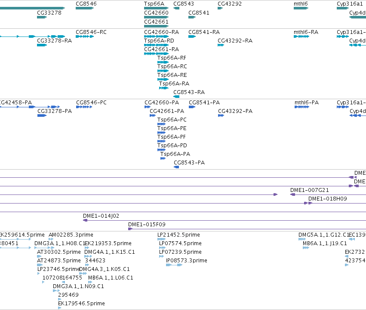
Task: Select EST MB6A.1_1.J19.C1
Action: (325, 243)
